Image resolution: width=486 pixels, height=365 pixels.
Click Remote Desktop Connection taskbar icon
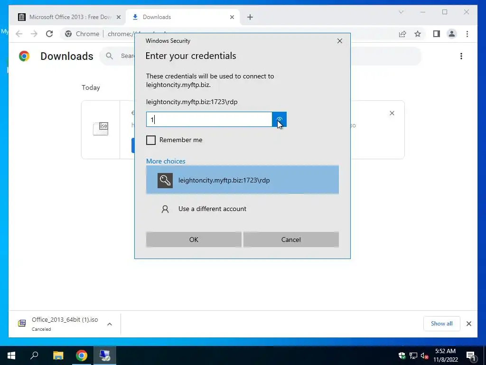click(105, 355)
